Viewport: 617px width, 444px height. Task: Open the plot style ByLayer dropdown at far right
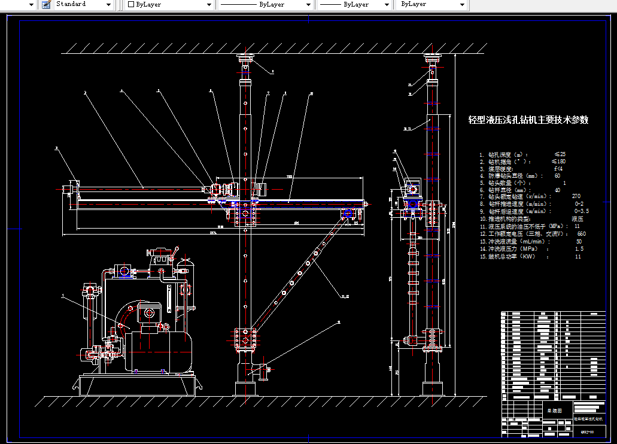[433, 5]
